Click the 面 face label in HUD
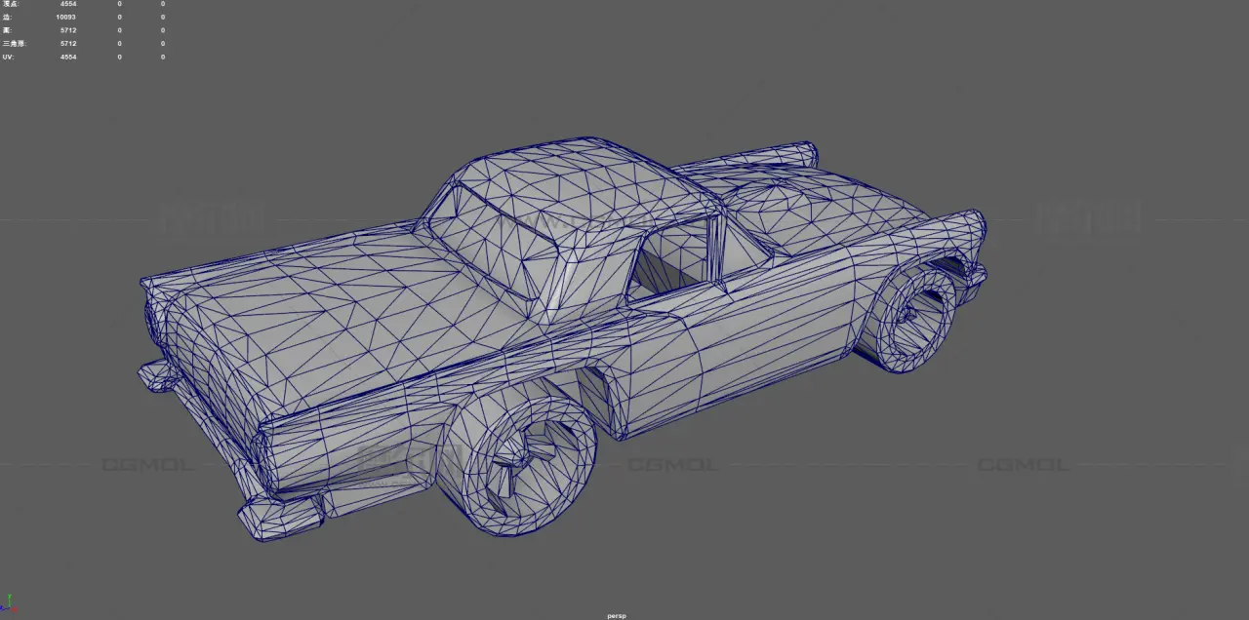This screenshot has height=620, width=1249. 7,30
